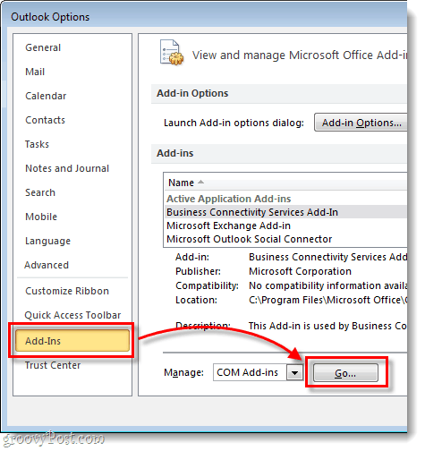Open the Calendar options page

(x=46, y=96)
